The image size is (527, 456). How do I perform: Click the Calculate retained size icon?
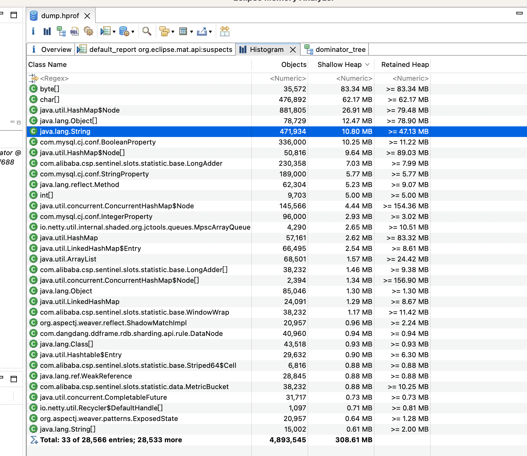(x=183, y=31)
